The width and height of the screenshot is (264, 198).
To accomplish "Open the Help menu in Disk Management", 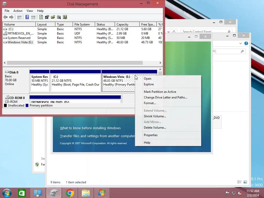I will [x=40, y=11].
